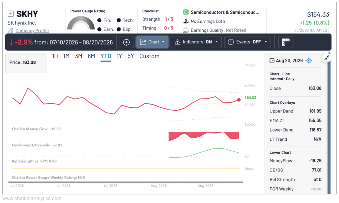Click the semiconductor industry chip icon
Image resolution: width=339 pixels, height=203 pixels.
pyautogui.click(x=186, y=12)
